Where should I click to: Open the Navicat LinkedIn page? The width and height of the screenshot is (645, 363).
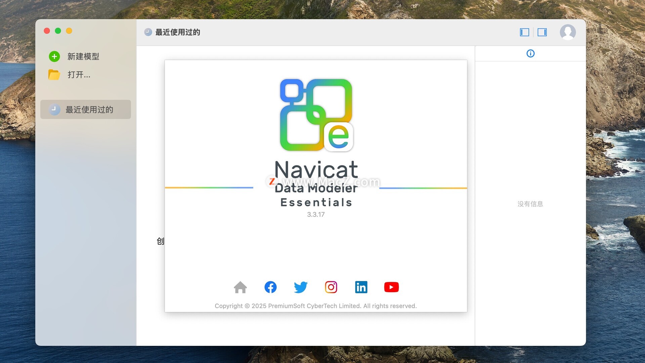tap(361, 287)
